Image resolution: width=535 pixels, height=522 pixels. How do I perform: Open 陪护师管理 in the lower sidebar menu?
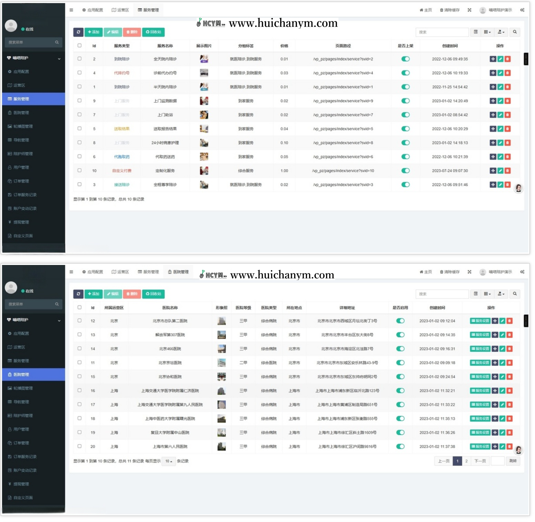[x=23, y=416]
